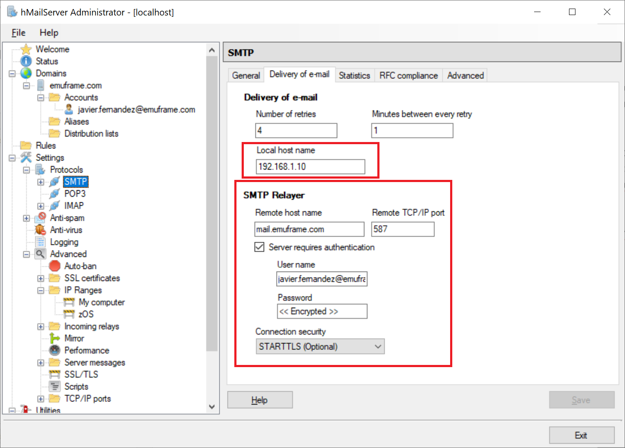Image resolution: width=625 pixels, height=448 pixels.
Task: Click the Exit button
Action: pos(581,435)
